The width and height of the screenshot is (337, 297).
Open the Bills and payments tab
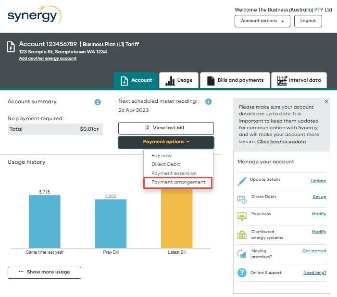235,80
